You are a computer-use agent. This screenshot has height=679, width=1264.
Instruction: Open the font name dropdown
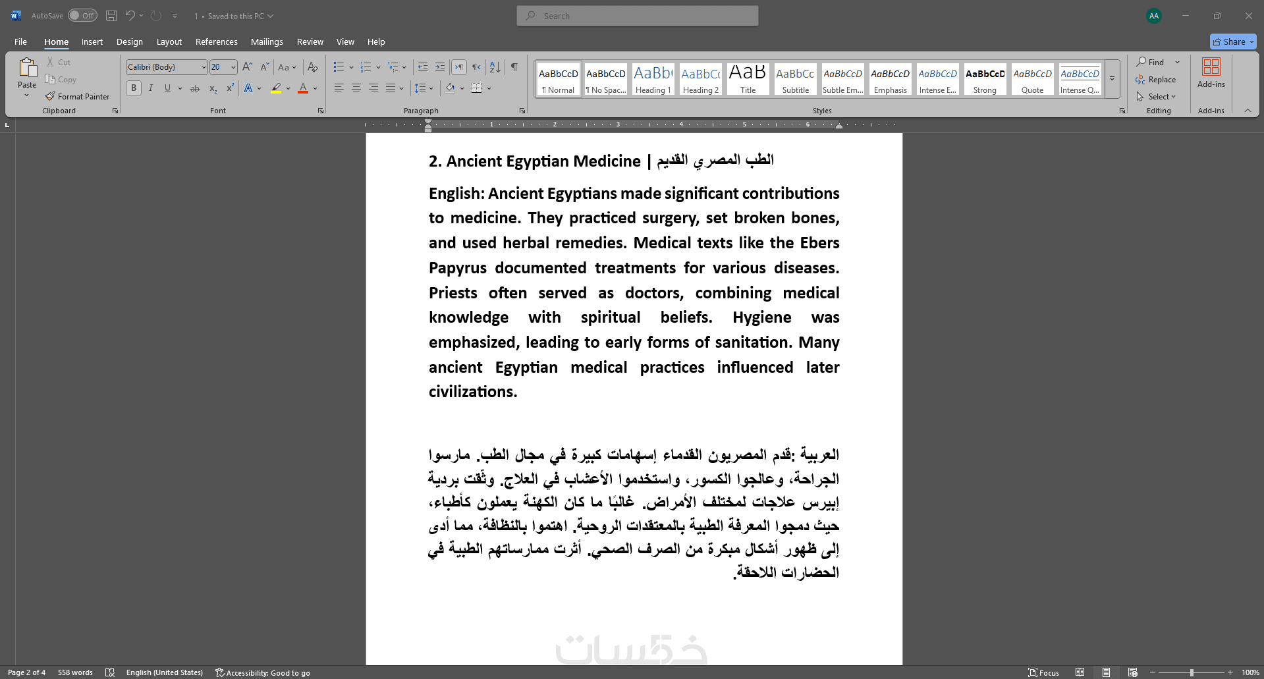coord(204,67)
